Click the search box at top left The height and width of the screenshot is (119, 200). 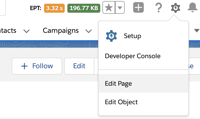click(x=3, y=7)
